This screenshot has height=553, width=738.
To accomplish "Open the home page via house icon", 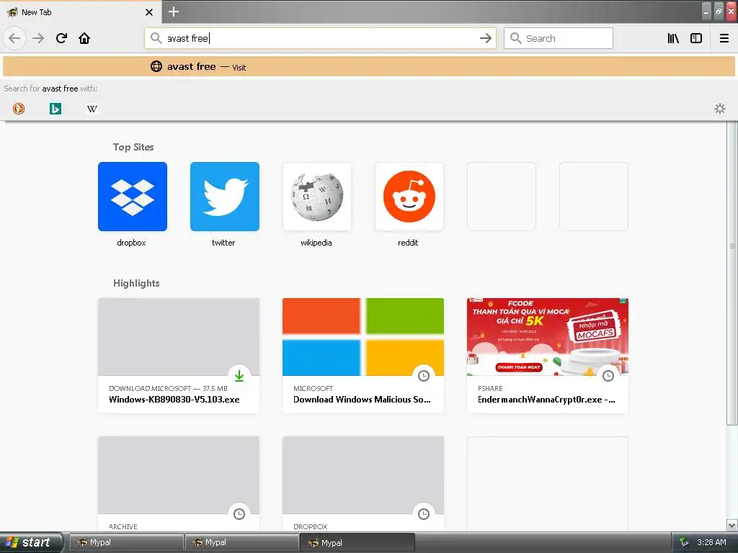I will click(84, 39).
